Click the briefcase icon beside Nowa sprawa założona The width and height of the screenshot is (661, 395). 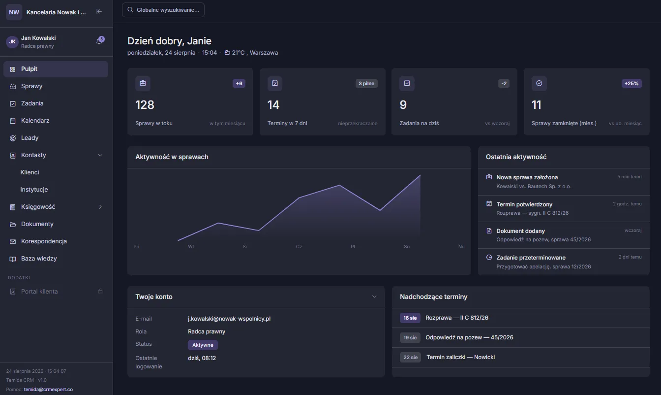pos(489,177)
